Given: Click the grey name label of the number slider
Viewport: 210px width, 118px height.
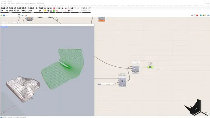Looking at the screenshot, I should (99, 84).
